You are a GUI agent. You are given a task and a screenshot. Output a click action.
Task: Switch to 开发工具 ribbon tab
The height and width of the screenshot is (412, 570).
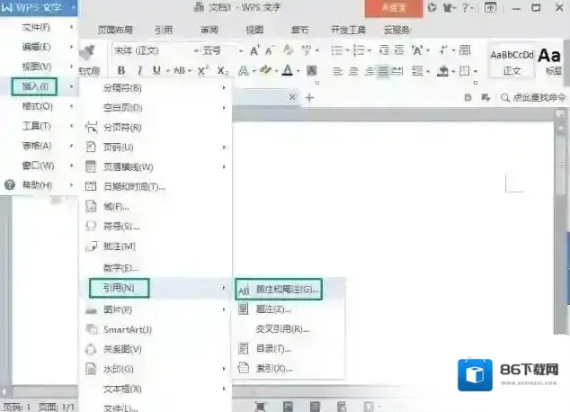348,30
